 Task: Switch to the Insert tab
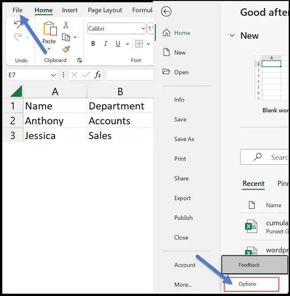[x=70, y=10]
